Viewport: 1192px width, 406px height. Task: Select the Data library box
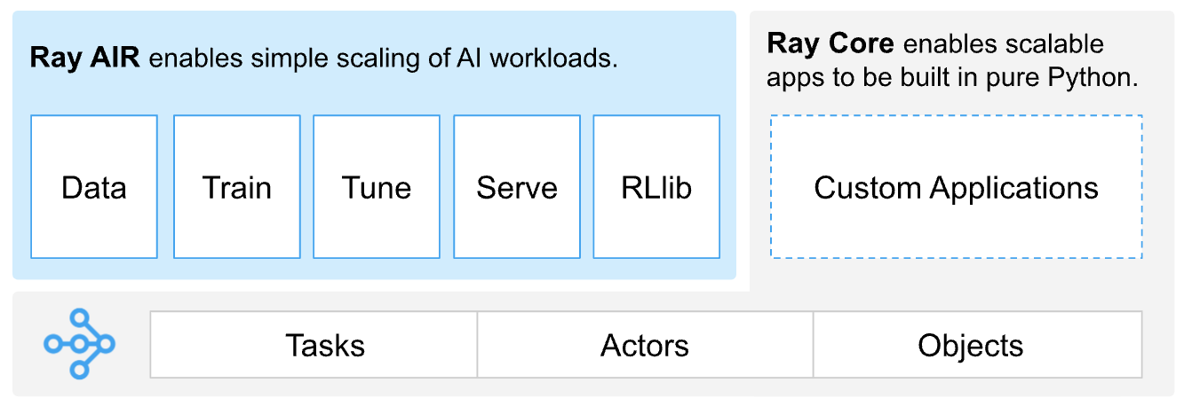point(94,186)
